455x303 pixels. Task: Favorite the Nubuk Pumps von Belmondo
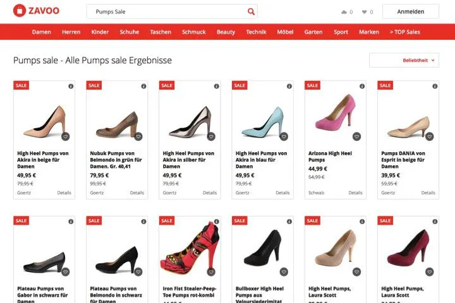click(138, 136)
